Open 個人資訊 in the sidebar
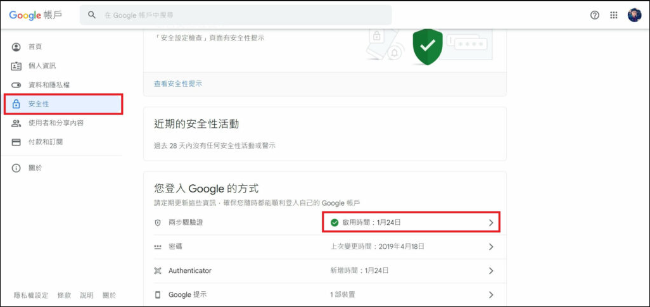This screenshot has height=307, width=650. click(42, 66)
